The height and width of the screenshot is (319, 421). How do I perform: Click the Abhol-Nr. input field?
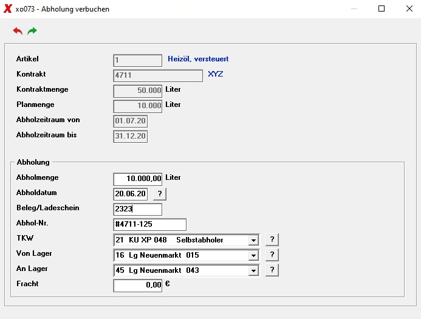click(x=150, y=224)
